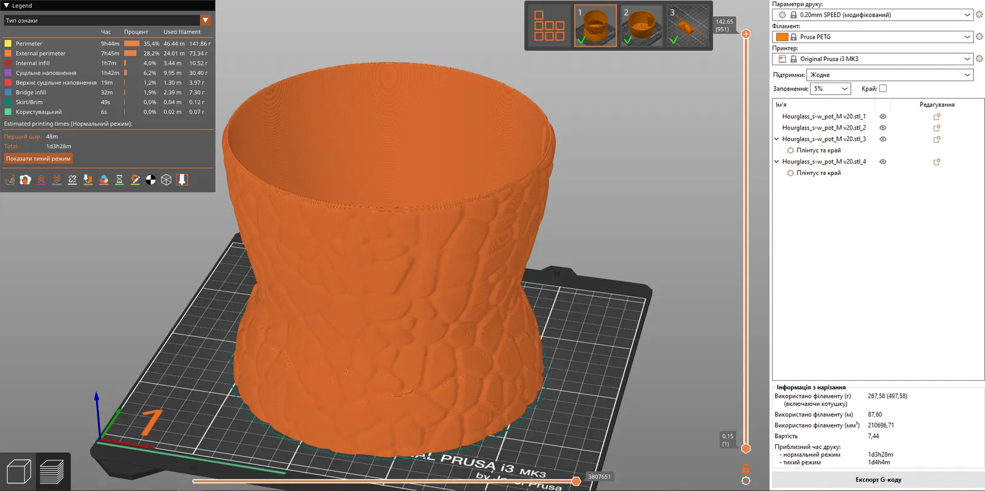985x491 pixels.
Task: Click edit icon for Hourglass stl_4
Action: click(937, 162)
